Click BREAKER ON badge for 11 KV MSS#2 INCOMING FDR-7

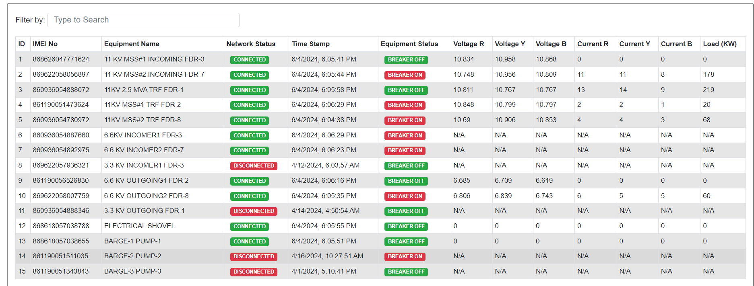pyautogui.click(x=405, y=75)
